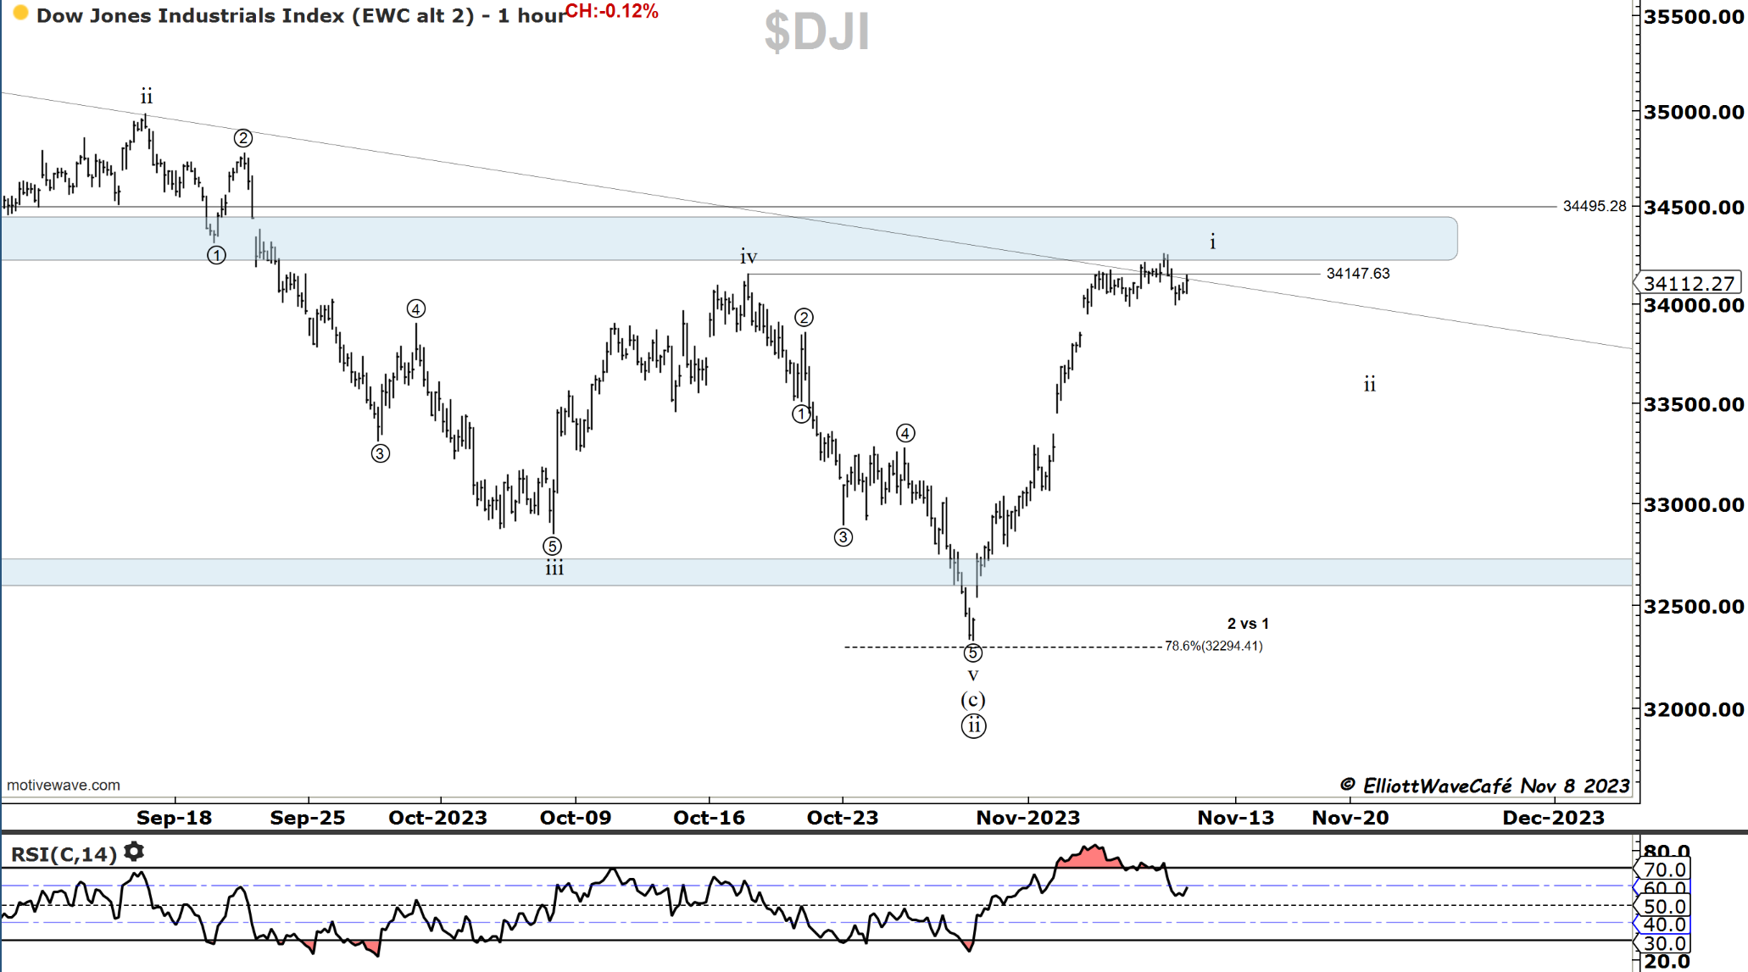Open the motivewave.com link
The image size is (1748, 972).
(x=64, y=786)
